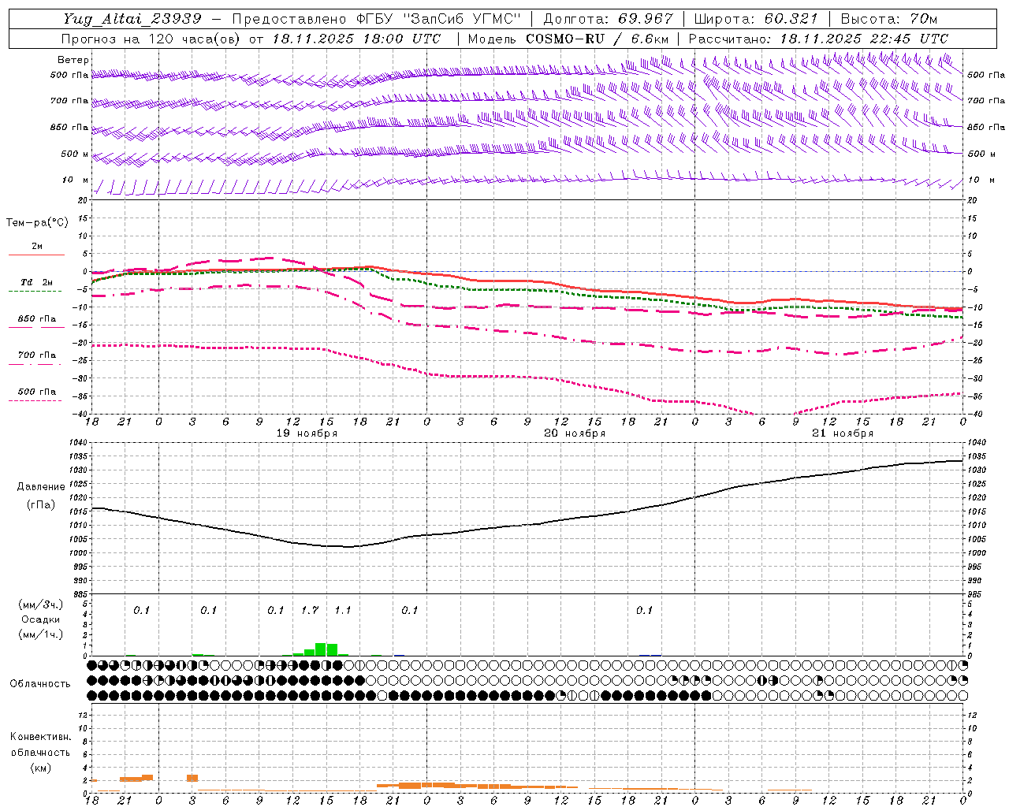Click the Долгота: 69.967 value

click(609, 19)
